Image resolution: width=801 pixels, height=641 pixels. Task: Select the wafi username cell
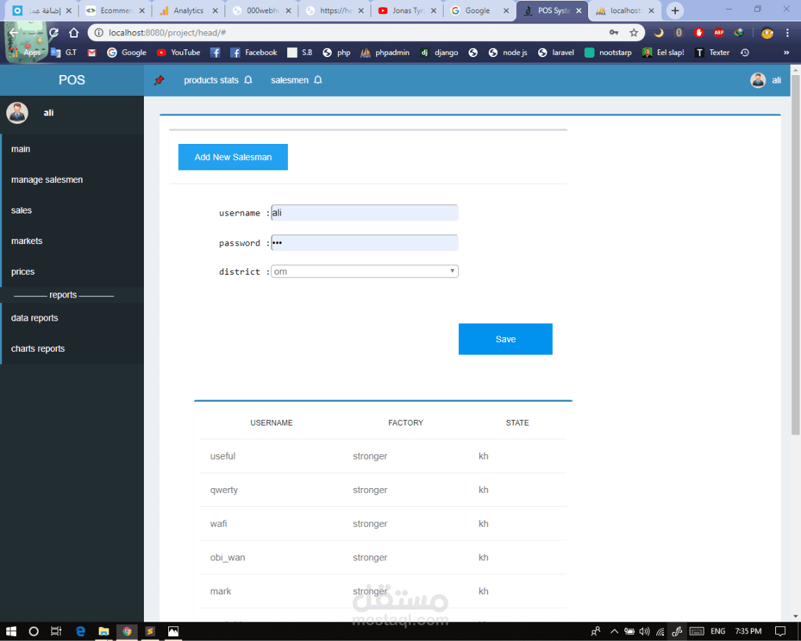[218, 524]
